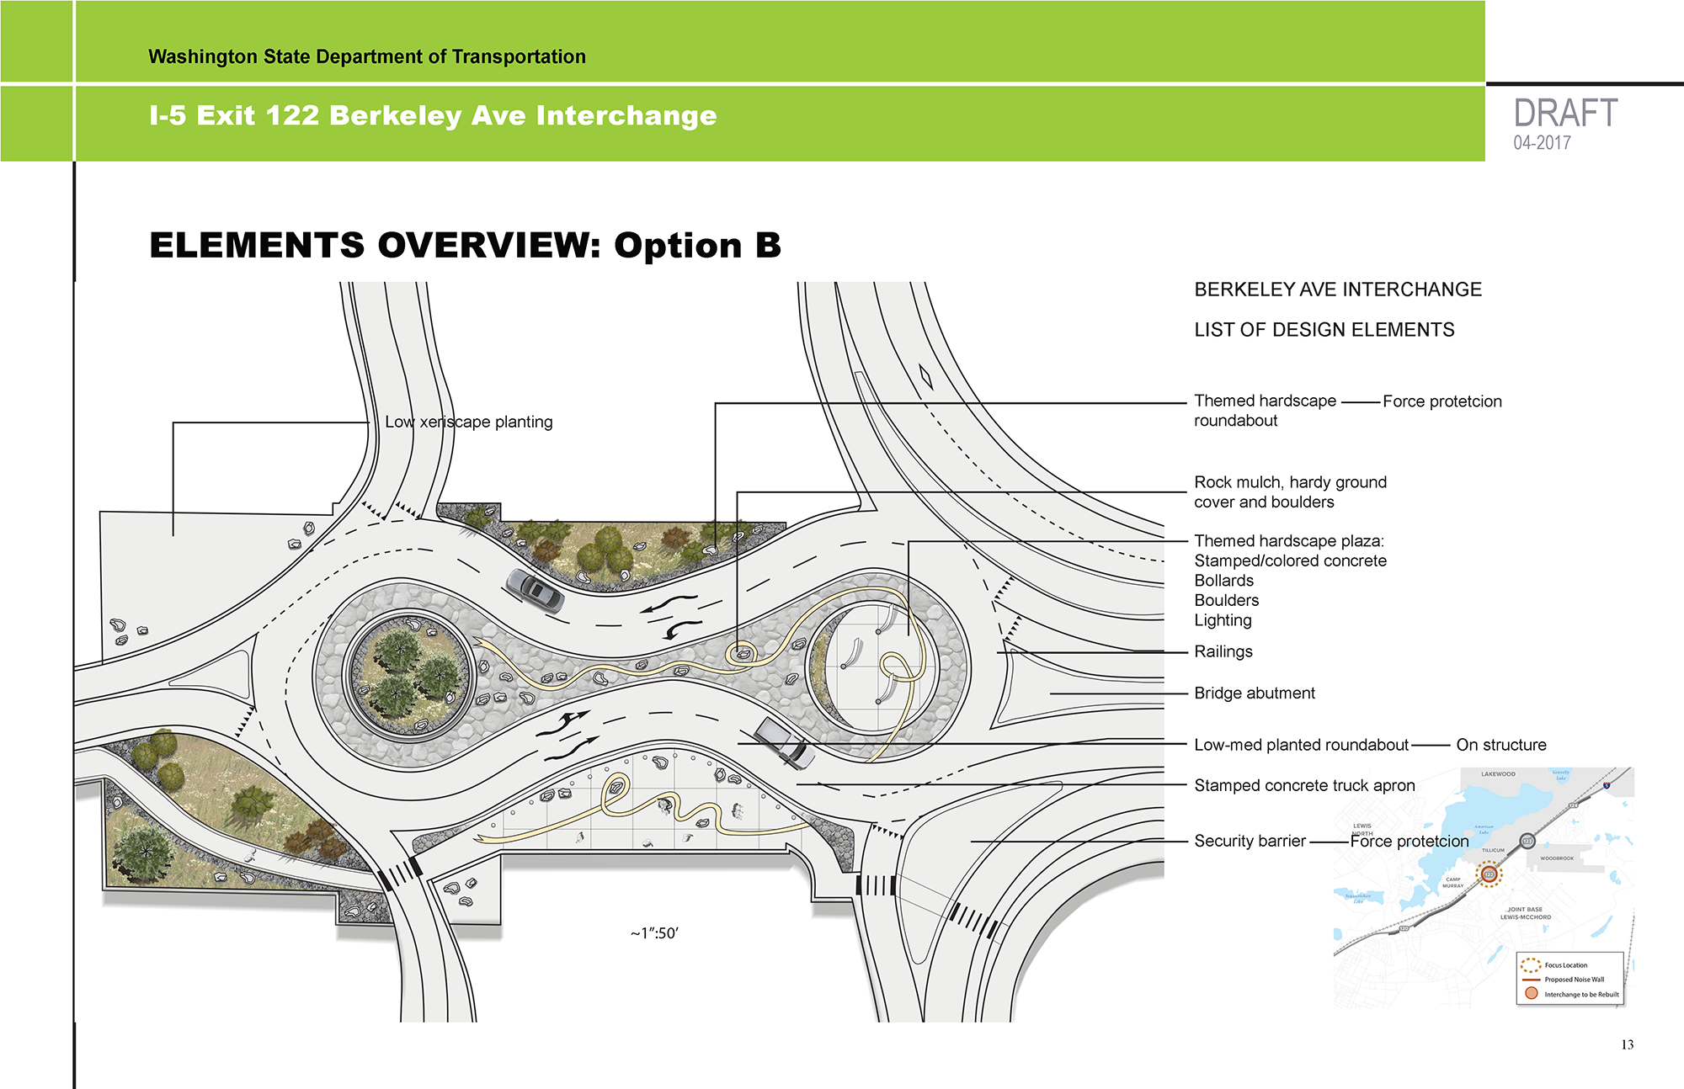
Task: Click 'CAMP MURRAY' map label
Action: coord(1452,883)
